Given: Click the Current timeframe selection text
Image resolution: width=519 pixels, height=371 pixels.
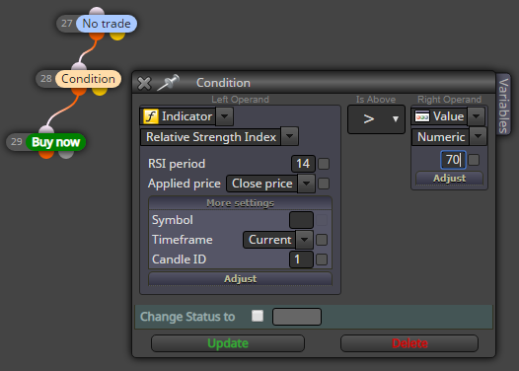Looking at the screenshot, I should coord(269,240).
